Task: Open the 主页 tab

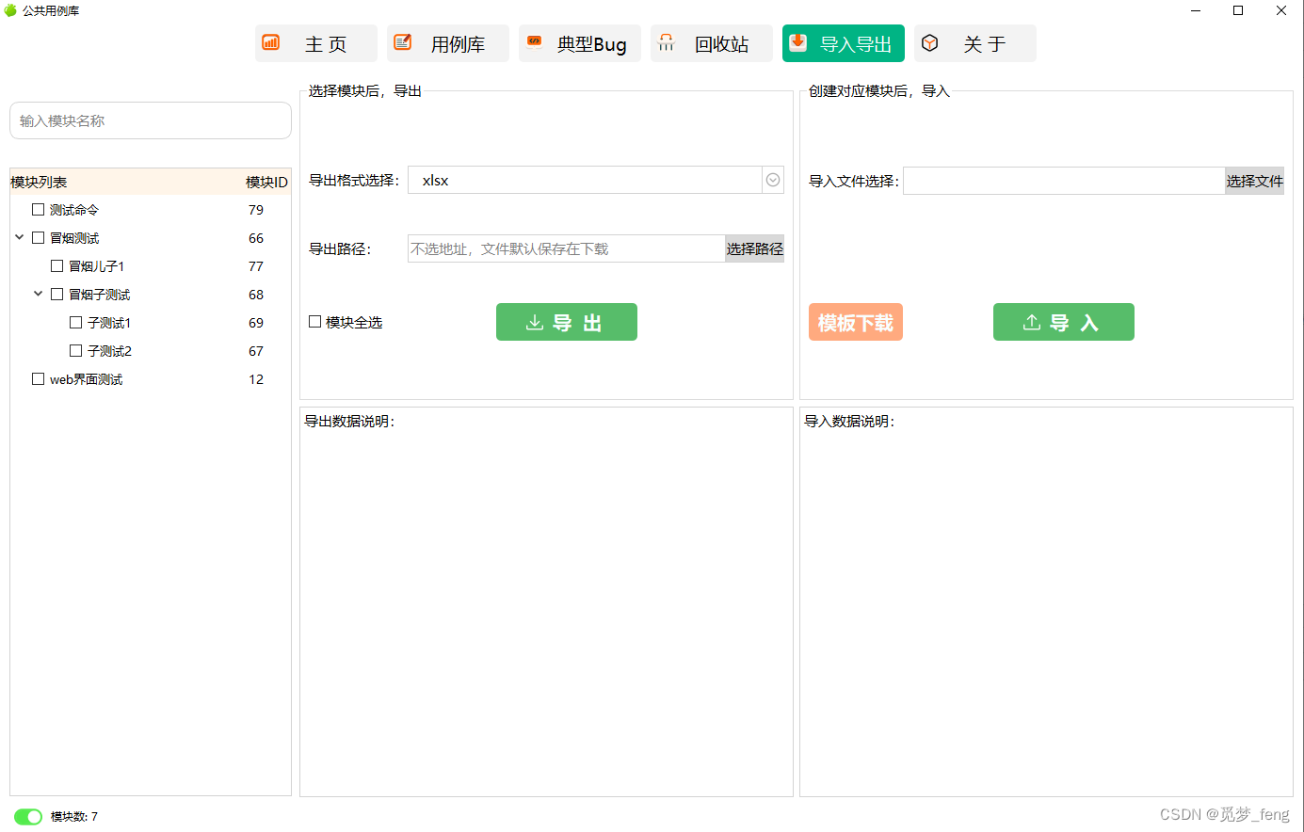Action: coord(316,43)
